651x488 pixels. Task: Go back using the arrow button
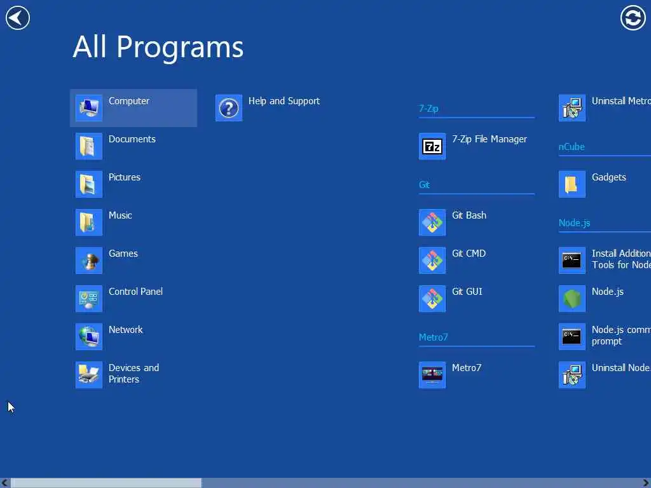(x=17, y=18)
